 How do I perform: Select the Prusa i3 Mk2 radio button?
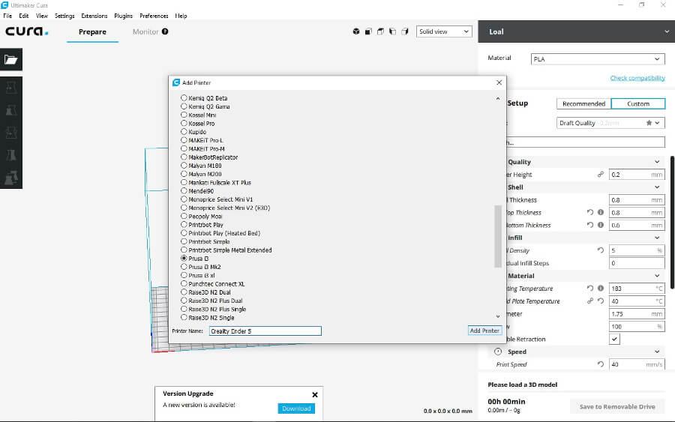tap(184, 267)
